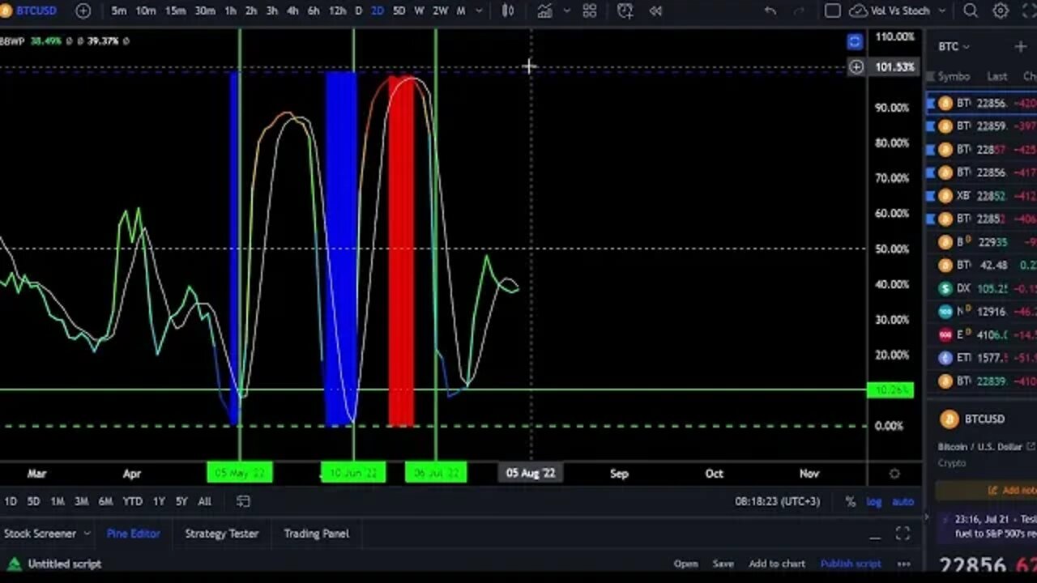The image size is (1037, 583).
Task: Sort the watchlist by Last column
Action: pos(996,76)
